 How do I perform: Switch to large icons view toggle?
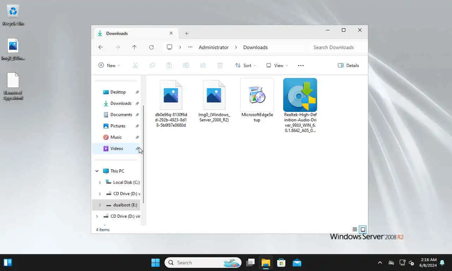pyautogui.click(x=363, y=229)
